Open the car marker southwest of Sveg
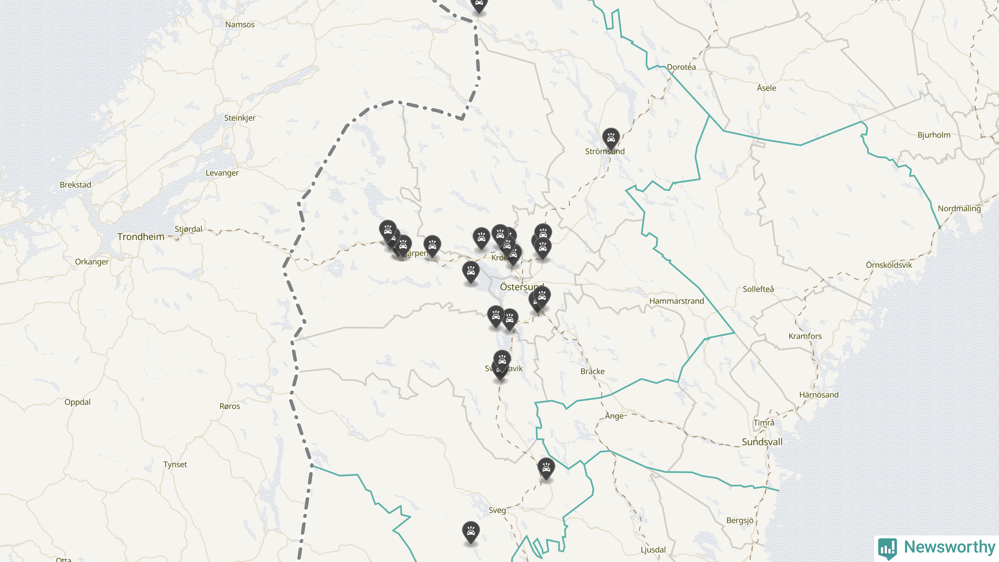This screenshot has height=562, width=999. click(x=471, y=532)
